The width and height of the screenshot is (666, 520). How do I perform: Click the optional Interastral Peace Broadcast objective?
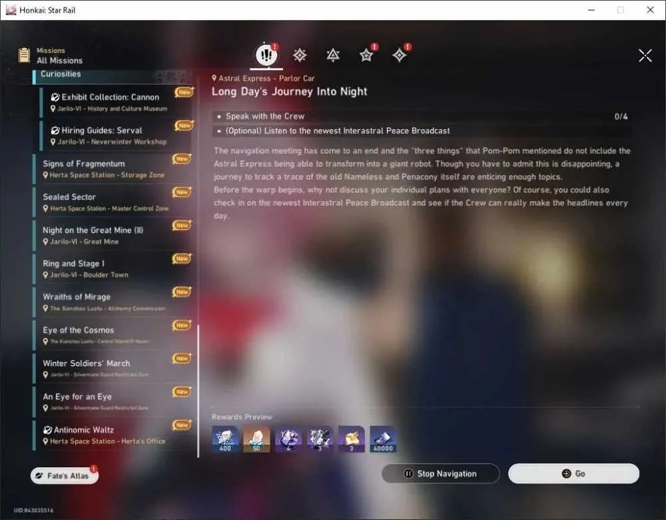[422, 131]
